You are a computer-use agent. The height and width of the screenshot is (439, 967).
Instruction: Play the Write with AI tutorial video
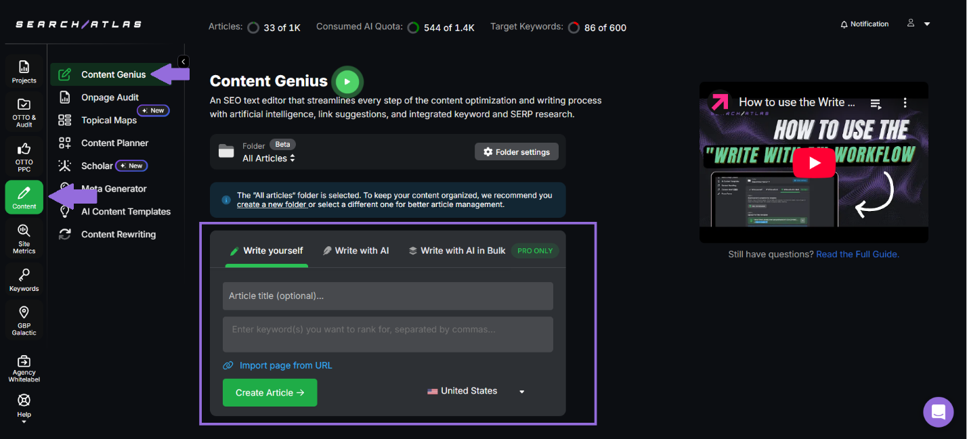coord(814,162)
